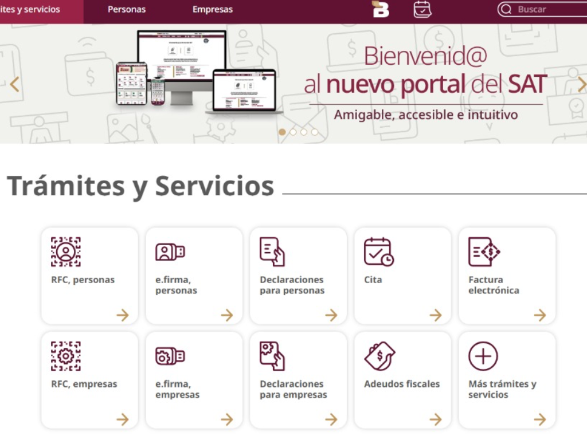587x440 pixels.
Task: Click the 'Trámites y Servicios' section heading
Action: (x=141, y=186)
